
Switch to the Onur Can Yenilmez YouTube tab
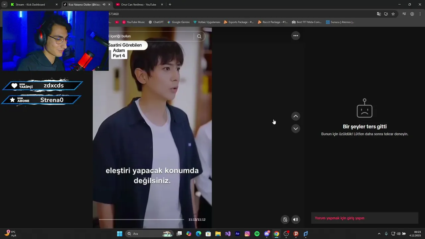click(x=138, y=5)
